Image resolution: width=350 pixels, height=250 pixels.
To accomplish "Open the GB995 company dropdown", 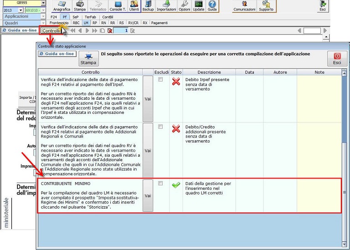I will [x=44, y=3].
